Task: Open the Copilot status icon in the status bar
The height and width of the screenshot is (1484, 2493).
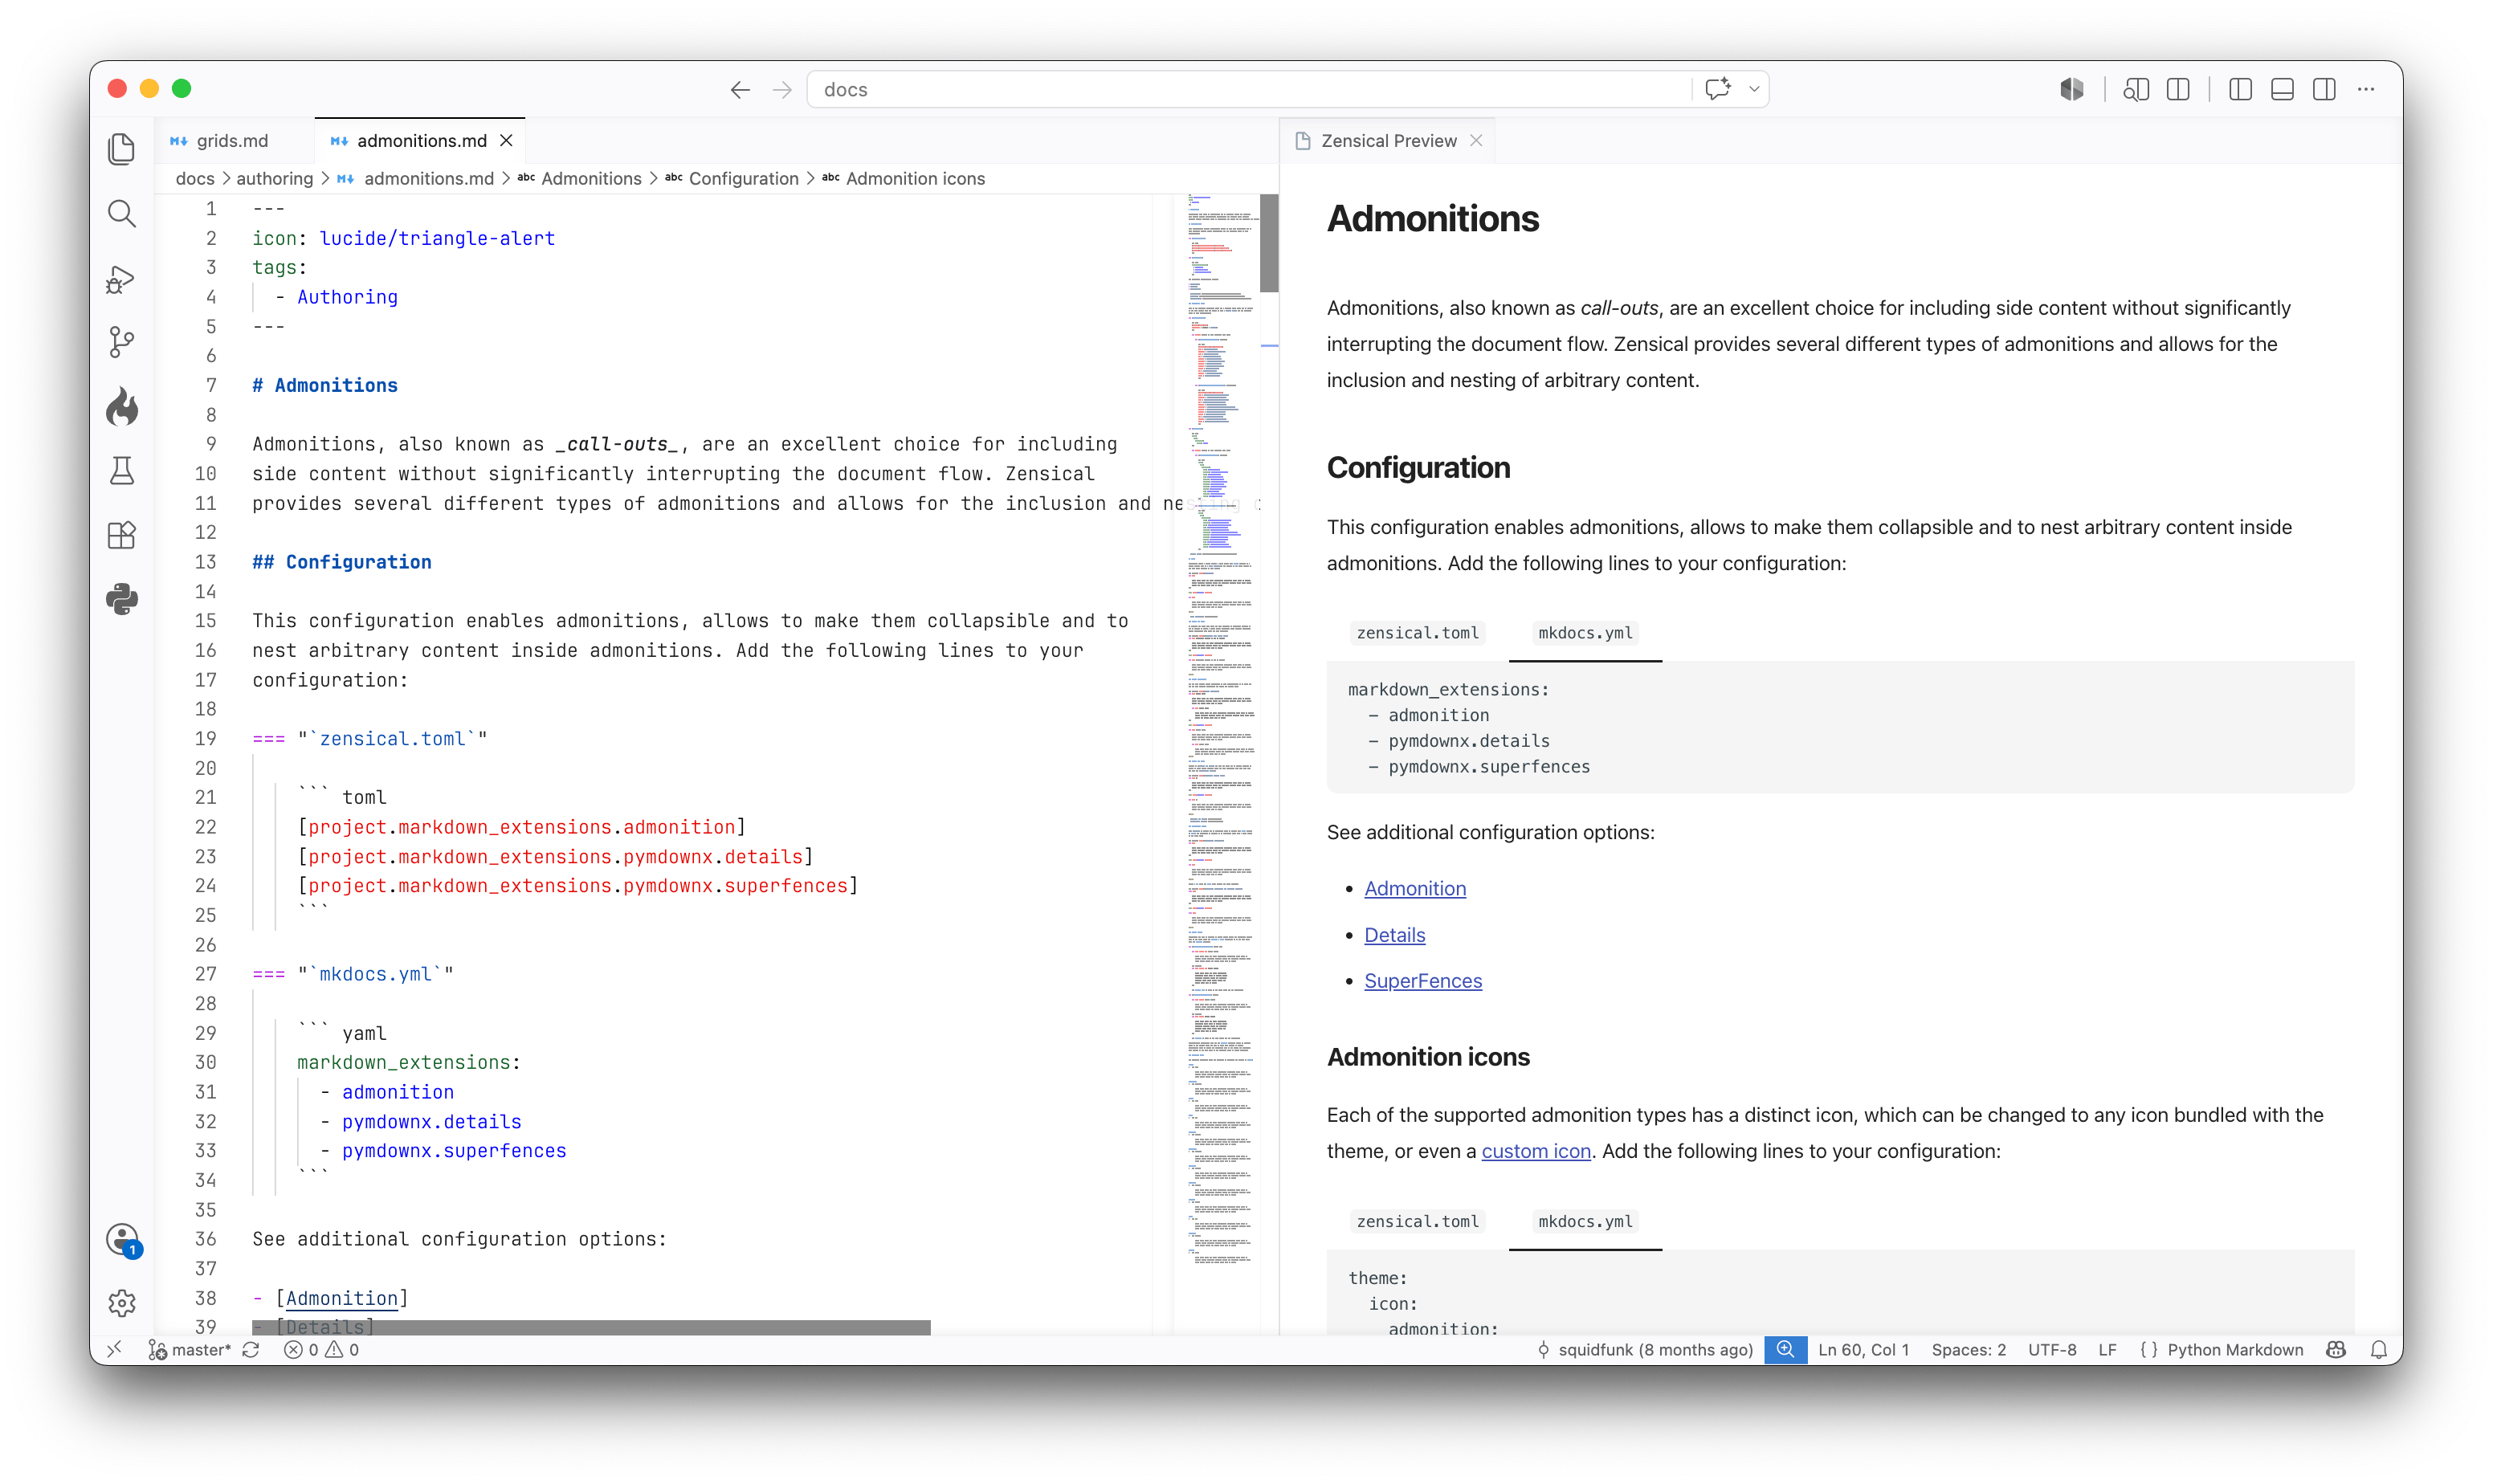Action: [x=2336, y=1350]
